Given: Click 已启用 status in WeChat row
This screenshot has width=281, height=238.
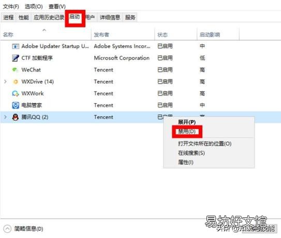Looking at the screenshot, I should coord(165,70).
